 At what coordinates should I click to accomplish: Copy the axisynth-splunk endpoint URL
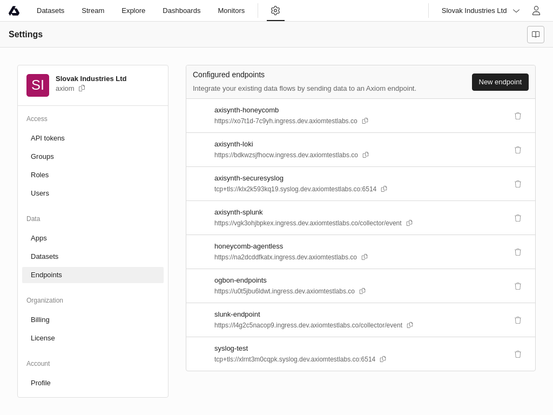pyautogui.click(x=409, y=223)
